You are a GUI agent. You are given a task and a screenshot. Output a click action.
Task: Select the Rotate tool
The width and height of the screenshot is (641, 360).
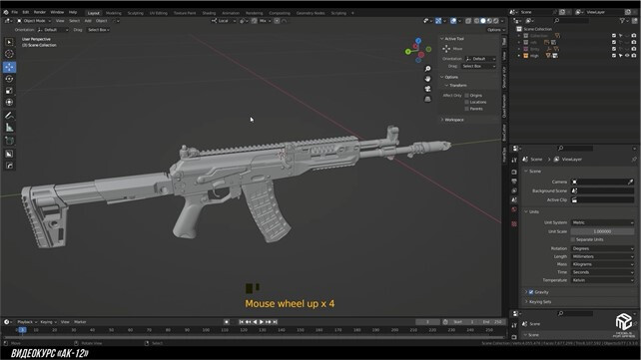click(9, 79)
